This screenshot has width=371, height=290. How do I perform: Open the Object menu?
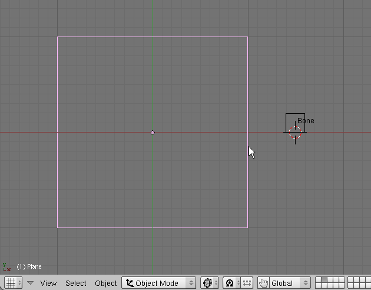point(106,283)
